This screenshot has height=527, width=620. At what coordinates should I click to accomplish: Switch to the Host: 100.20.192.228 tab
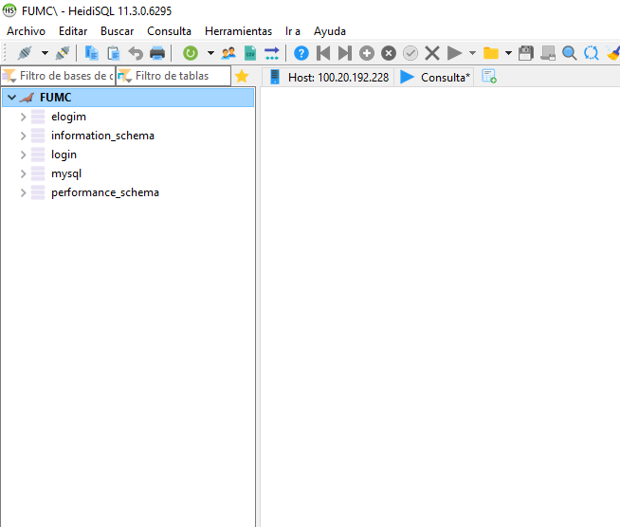click(x=329, y=77)
